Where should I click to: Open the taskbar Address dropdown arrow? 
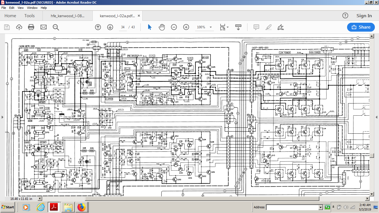point(320,207)
